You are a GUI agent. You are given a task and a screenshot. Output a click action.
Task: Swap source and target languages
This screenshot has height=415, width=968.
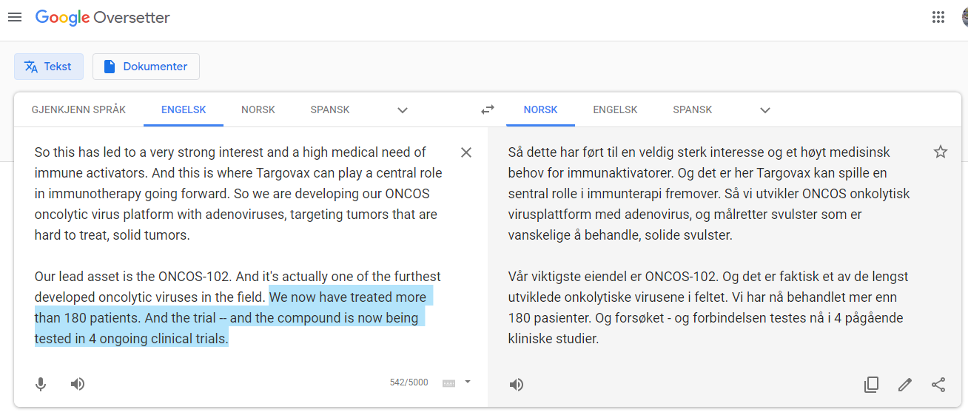pos(487,109)
